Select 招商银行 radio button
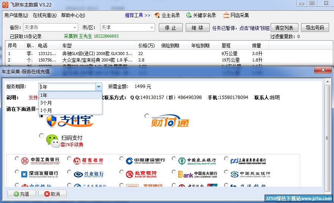334x203 pixels. 69,159
